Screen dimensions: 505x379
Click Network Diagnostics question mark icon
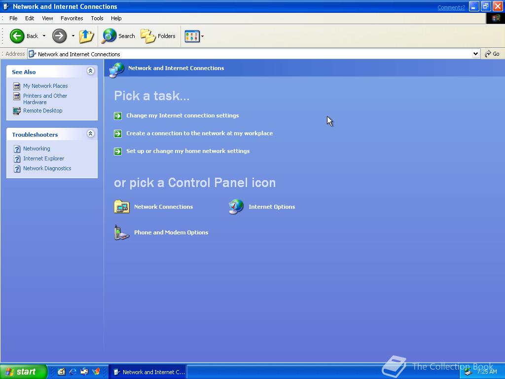point(17,169)
